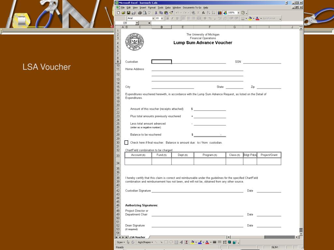The width and height of the screenshot is (334, 250).
Task: Go to first sheet tab arrow
Action: coord(116,237)
